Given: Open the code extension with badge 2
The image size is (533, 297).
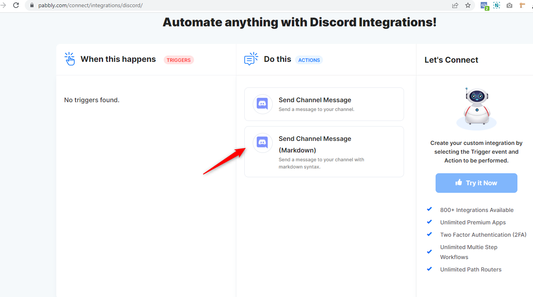Looking at the screenshot, I should tap(484, 6).
